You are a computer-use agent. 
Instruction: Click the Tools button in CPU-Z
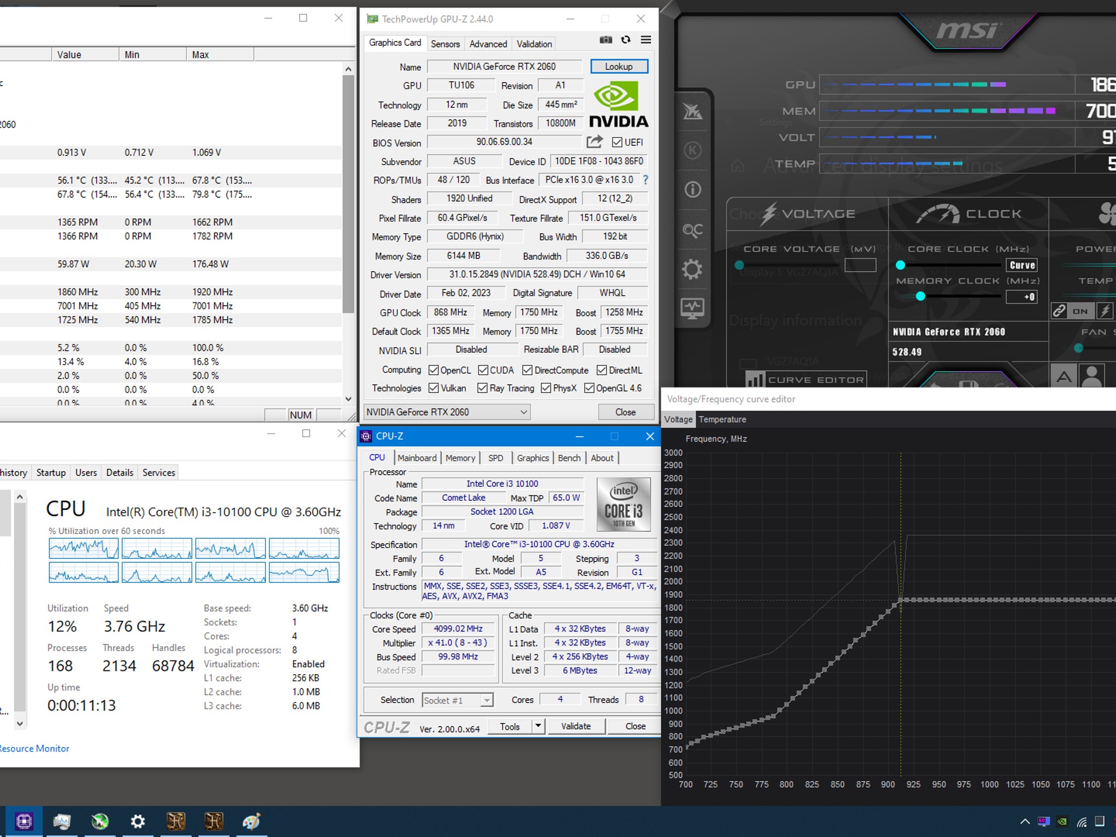click(x=510, y=726)
